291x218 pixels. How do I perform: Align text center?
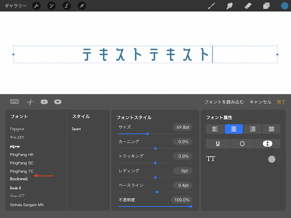pyautogui.click(x=234, y=129)
